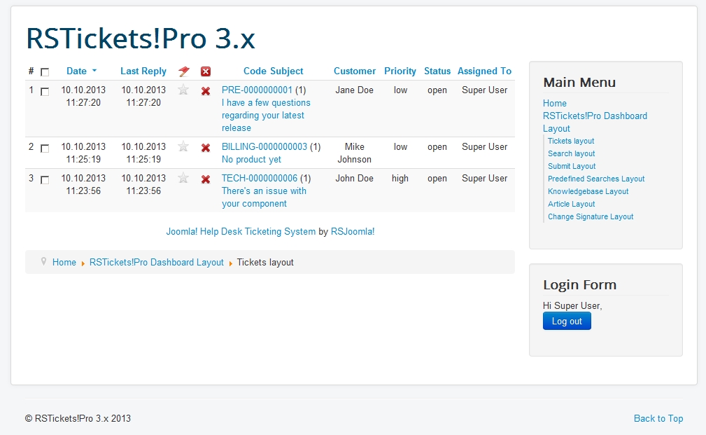
Task: Sort tickets by Code column
Action: point(255,71)
